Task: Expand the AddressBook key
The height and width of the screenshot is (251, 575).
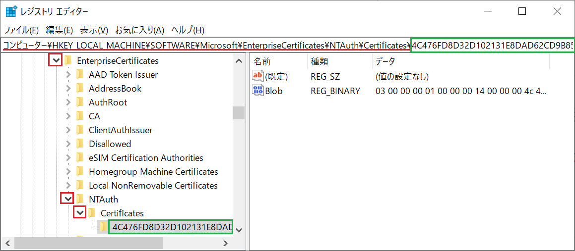Action: (x=68, y=89)
